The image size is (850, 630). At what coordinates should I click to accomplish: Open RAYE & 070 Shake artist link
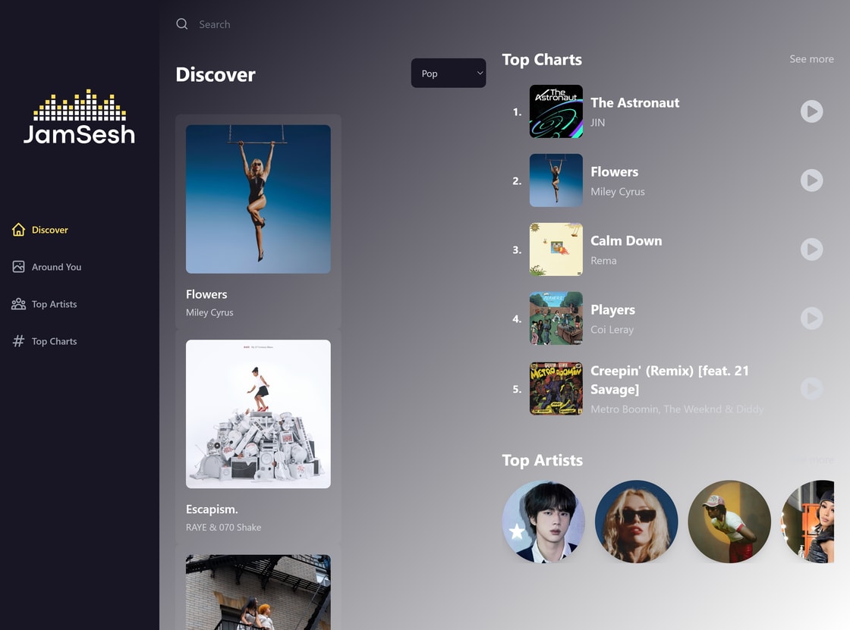click(223, 527)
